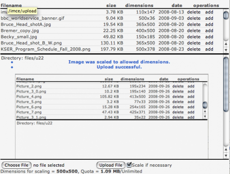
Task: Sort the top list by dimensions header
Action: coord(139,6)
